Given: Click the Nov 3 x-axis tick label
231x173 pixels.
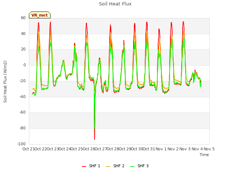Looking at the screenshot, I should coord(185,149).
